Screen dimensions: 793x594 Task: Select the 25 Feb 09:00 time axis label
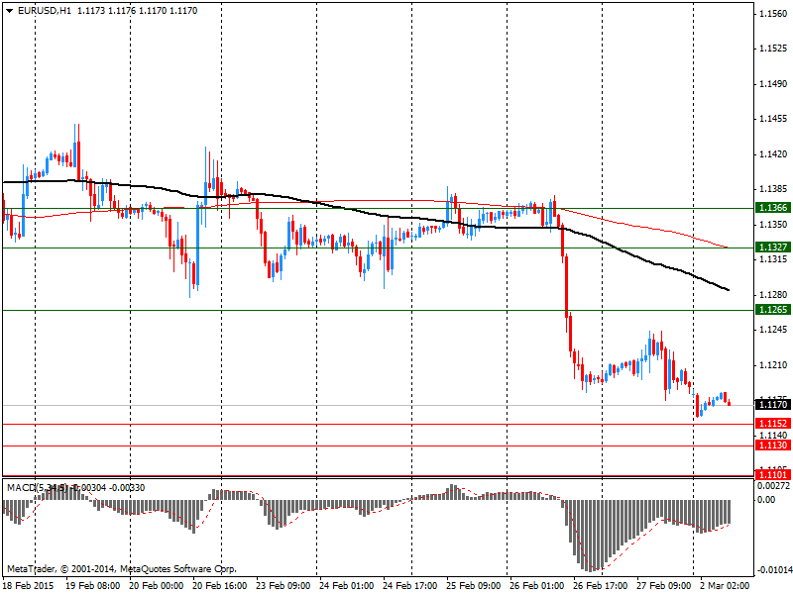coord(474,585)
